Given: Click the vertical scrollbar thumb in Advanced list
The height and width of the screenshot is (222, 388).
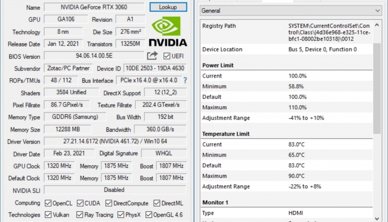Looking at the screenshot, I should click(377, 89).
